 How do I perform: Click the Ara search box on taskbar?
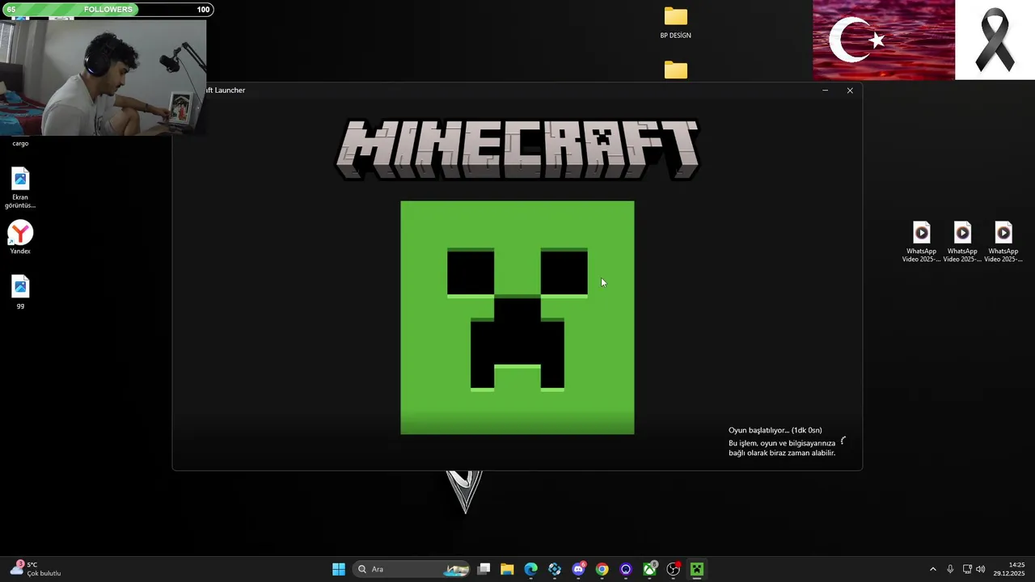[412, 569]
